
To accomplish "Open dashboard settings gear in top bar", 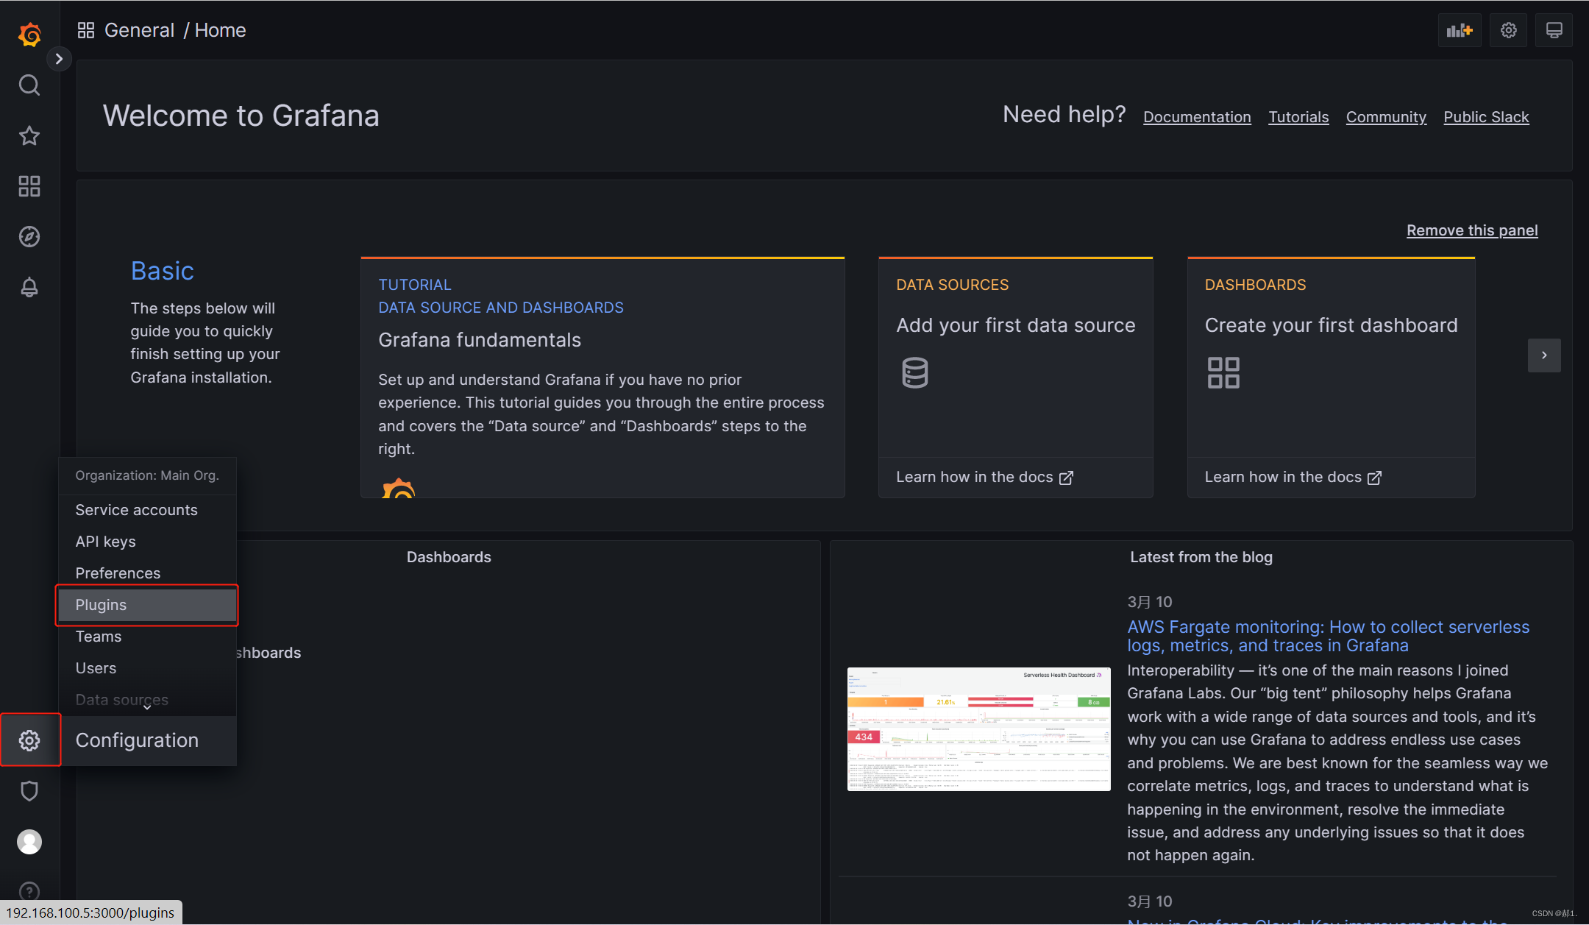I will 1508,30.
